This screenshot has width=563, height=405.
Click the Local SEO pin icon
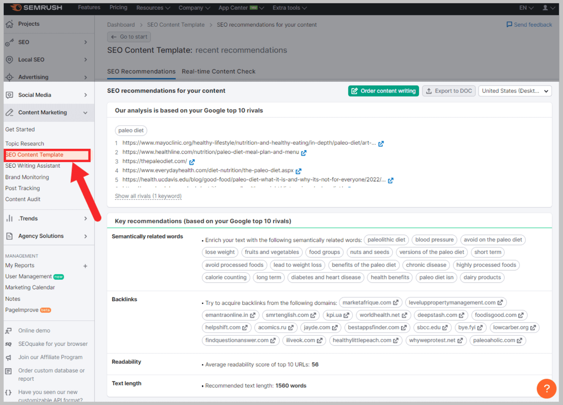(x=10, y=60)
